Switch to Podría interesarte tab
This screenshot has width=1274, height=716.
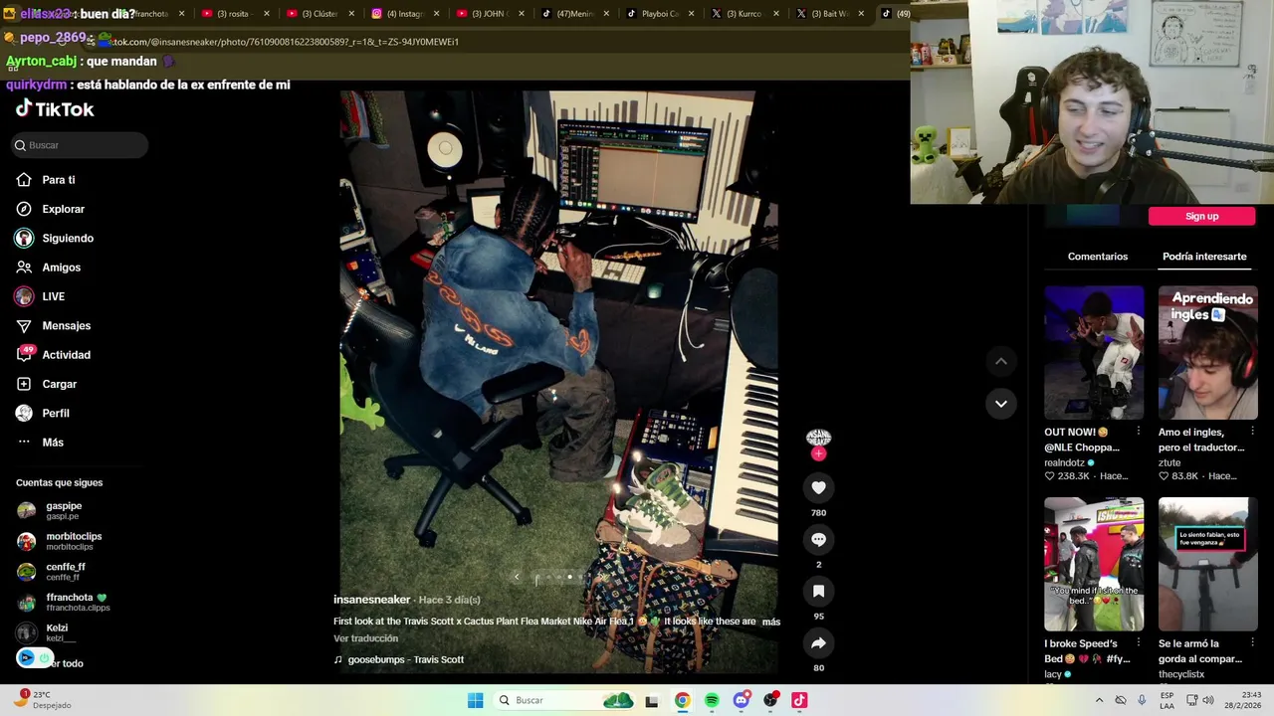coord(1204,257)
